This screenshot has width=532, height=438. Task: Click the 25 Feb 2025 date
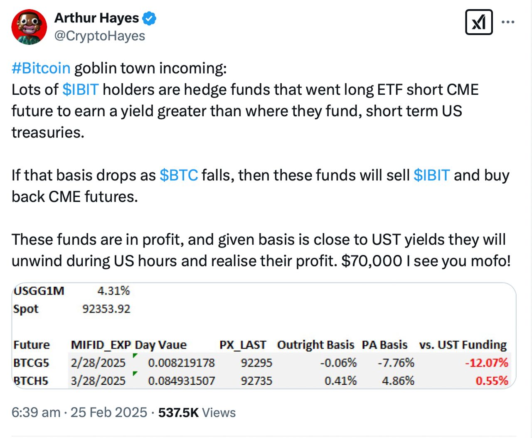pyautogui.click(x=109, y=412)
